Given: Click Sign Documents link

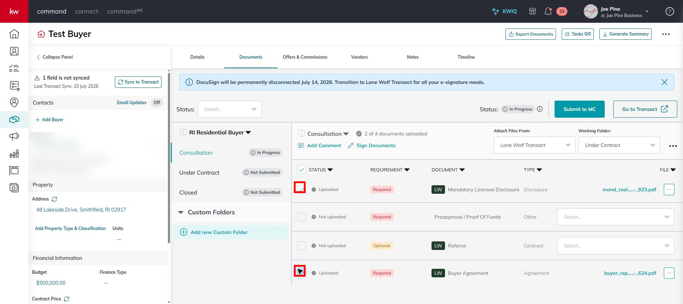Looking at the screenshot, I should [x=371, y=145].
